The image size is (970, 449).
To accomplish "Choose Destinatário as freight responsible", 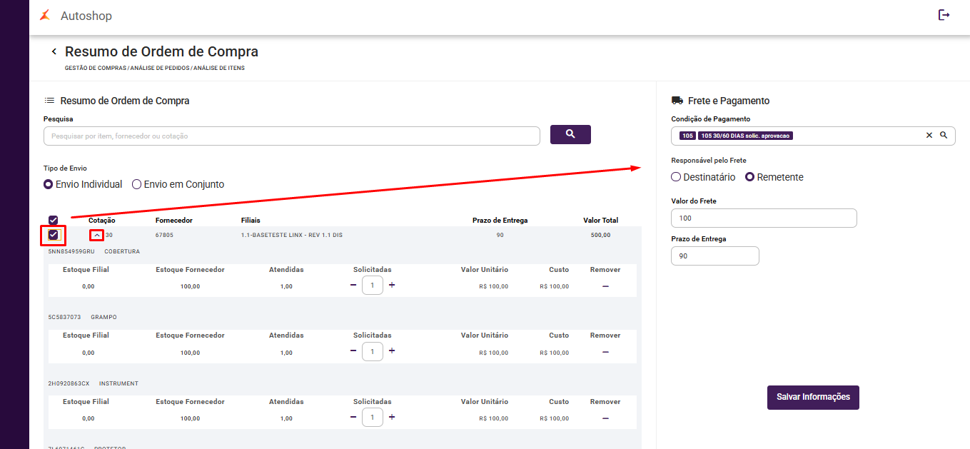I will [677, 177].
